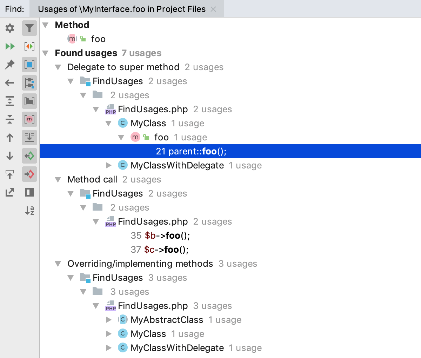The image size is (421, 358).
Task: Expand the MyAbstractClass node
Action: [109, 320]
